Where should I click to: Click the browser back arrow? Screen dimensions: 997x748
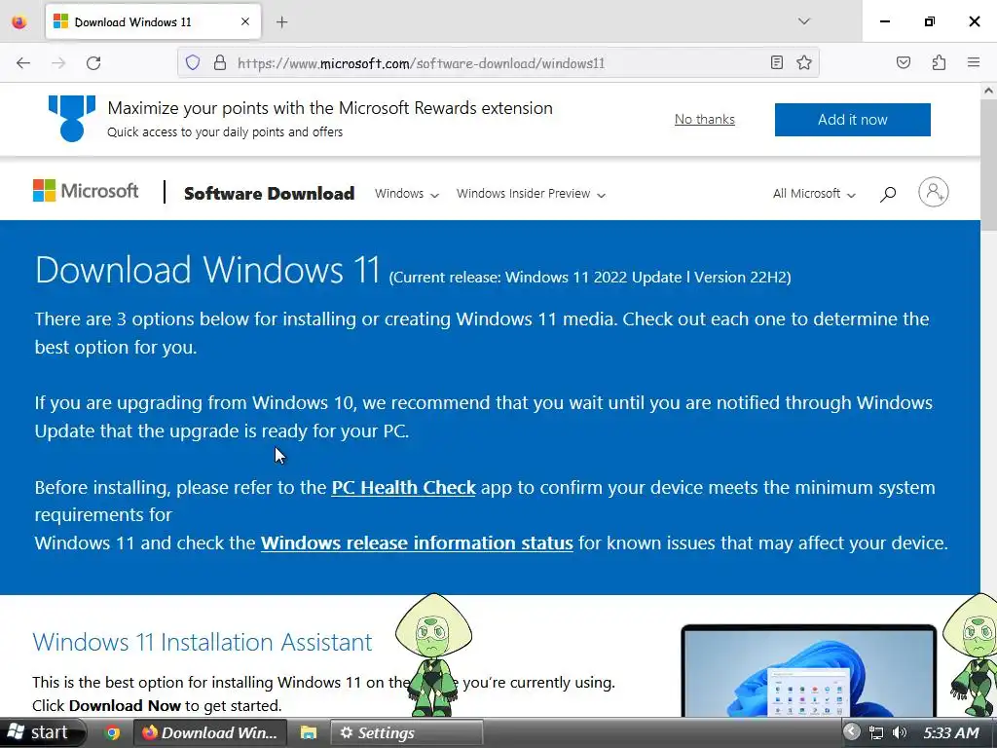pos(23,63)
